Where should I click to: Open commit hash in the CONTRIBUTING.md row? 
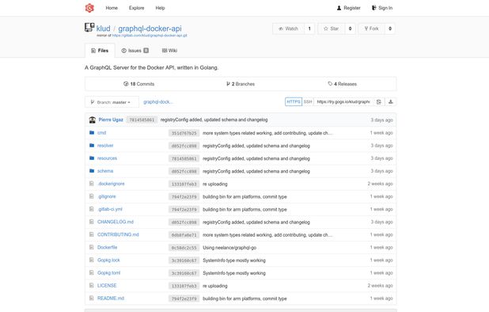click(x=184, y=235)
